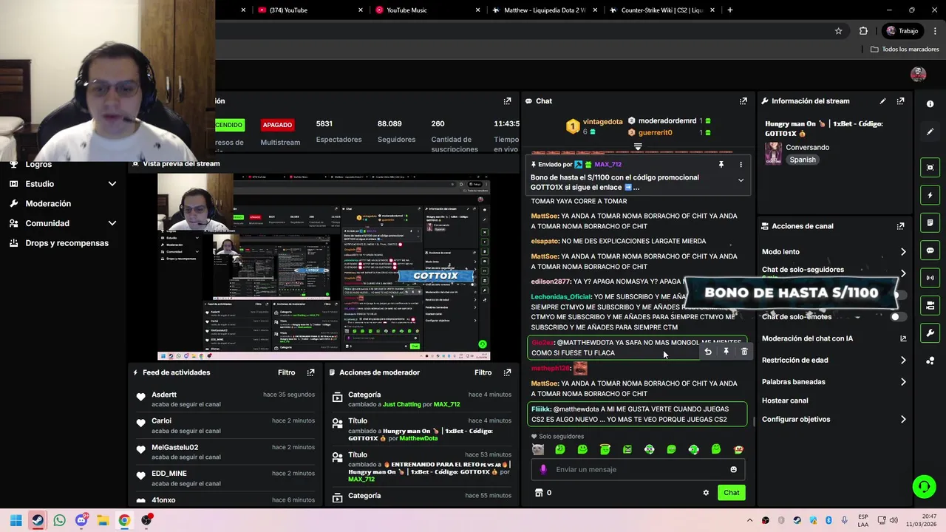The width and height of the screenshot is (946, 532).
Task: Click Hostear canal action
Action: pyautogui.click(x=785, y=400)
